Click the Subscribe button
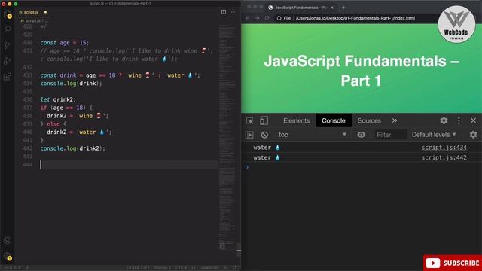Screen dimensions: 482x271 (x=452, y=263)
